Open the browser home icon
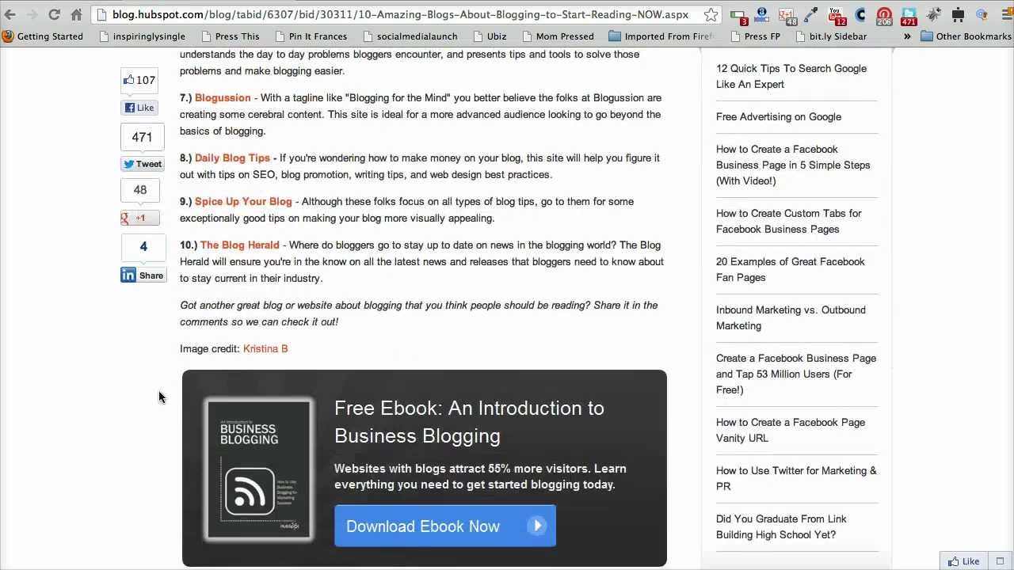This screenshot has width=1014, height=570. click(76, 14)
